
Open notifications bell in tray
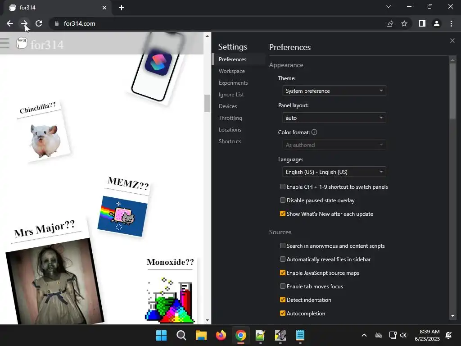449,335
